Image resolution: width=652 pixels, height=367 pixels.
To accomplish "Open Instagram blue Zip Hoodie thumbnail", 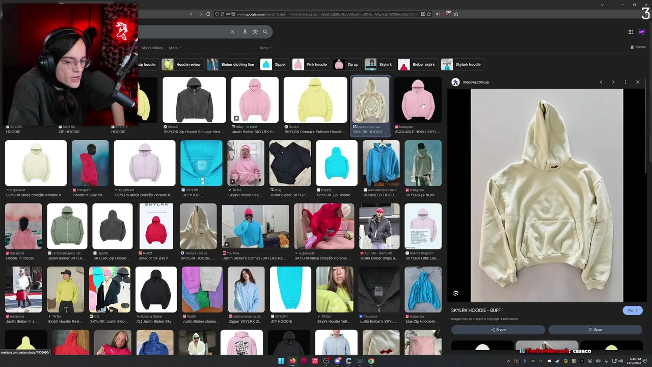I will [x=423, y=290].
